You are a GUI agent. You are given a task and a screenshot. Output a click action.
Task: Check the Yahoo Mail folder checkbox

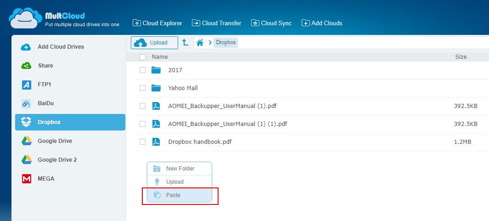[142, 88]
